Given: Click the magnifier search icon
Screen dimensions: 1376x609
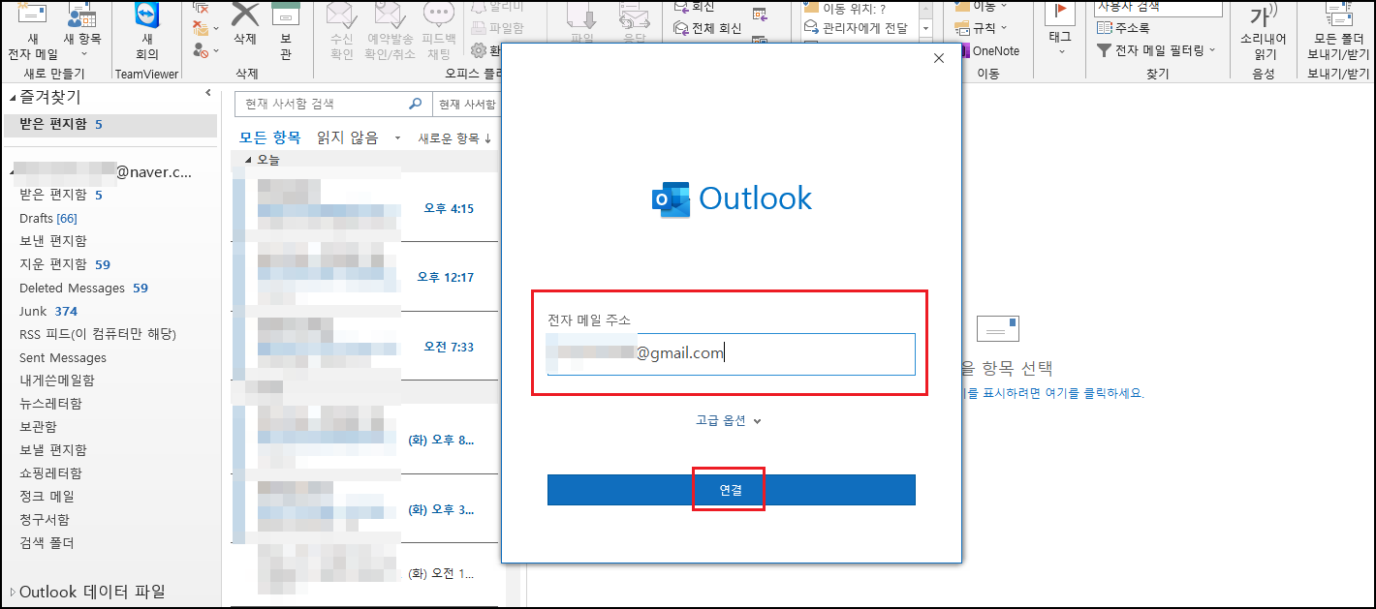Looking at the screenshot, I should coord(416,104).
